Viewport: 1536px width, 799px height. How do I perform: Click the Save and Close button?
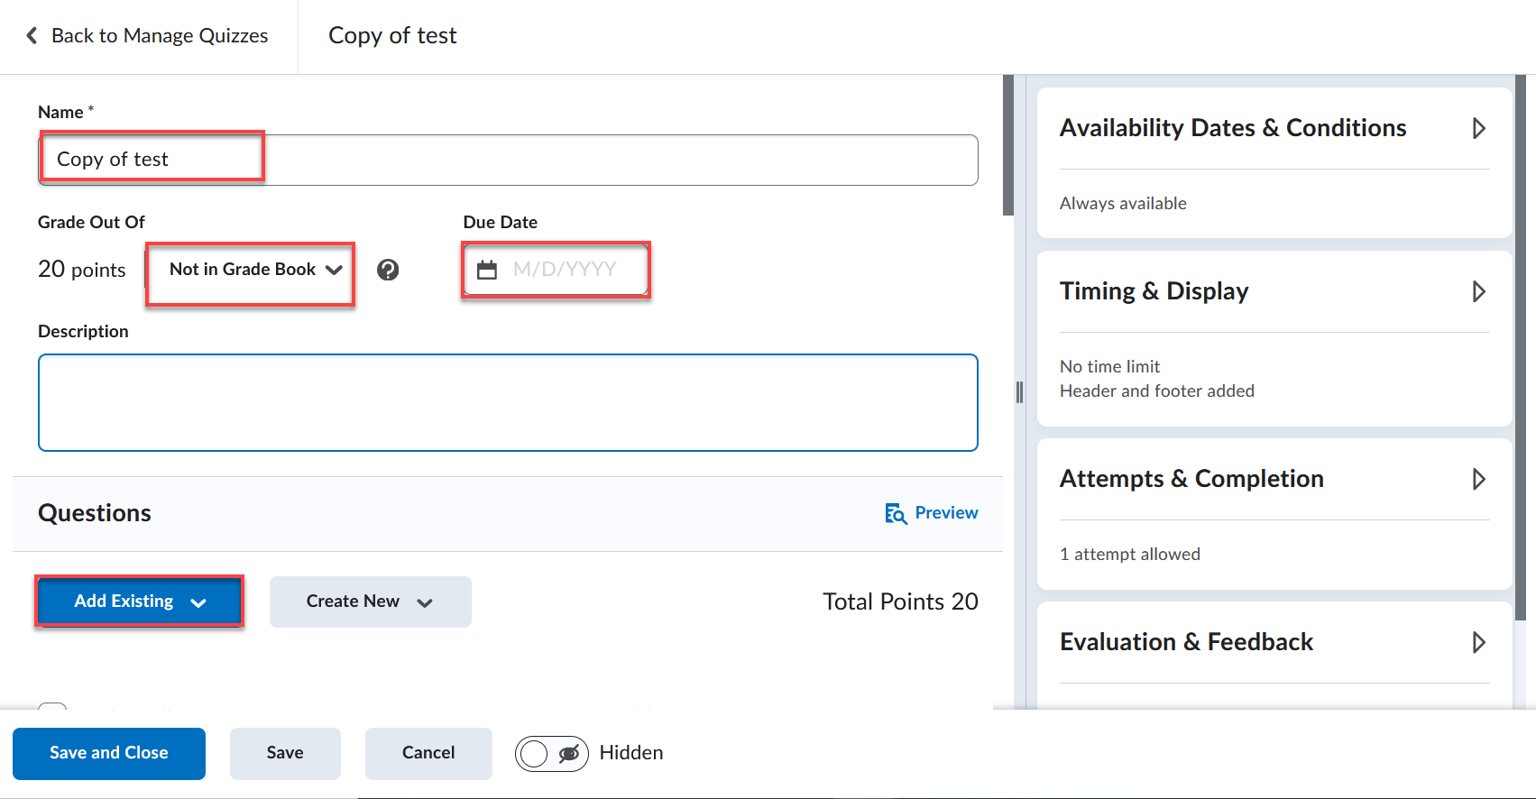coord(109,753)
